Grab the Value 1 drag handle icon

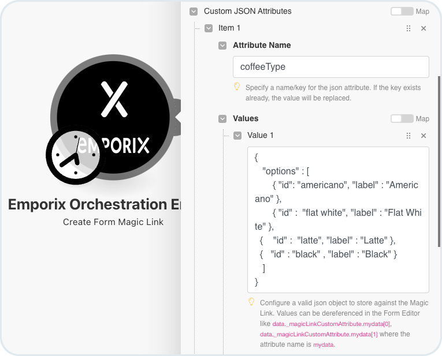coord(408,136)
